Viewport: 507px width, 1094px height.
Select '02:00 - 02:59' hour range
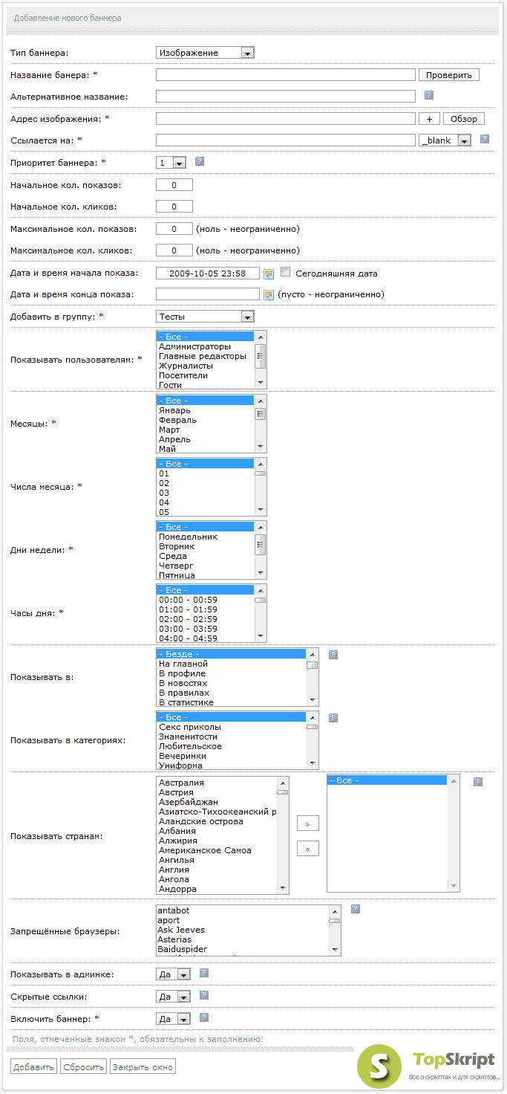tap(206, 619)
